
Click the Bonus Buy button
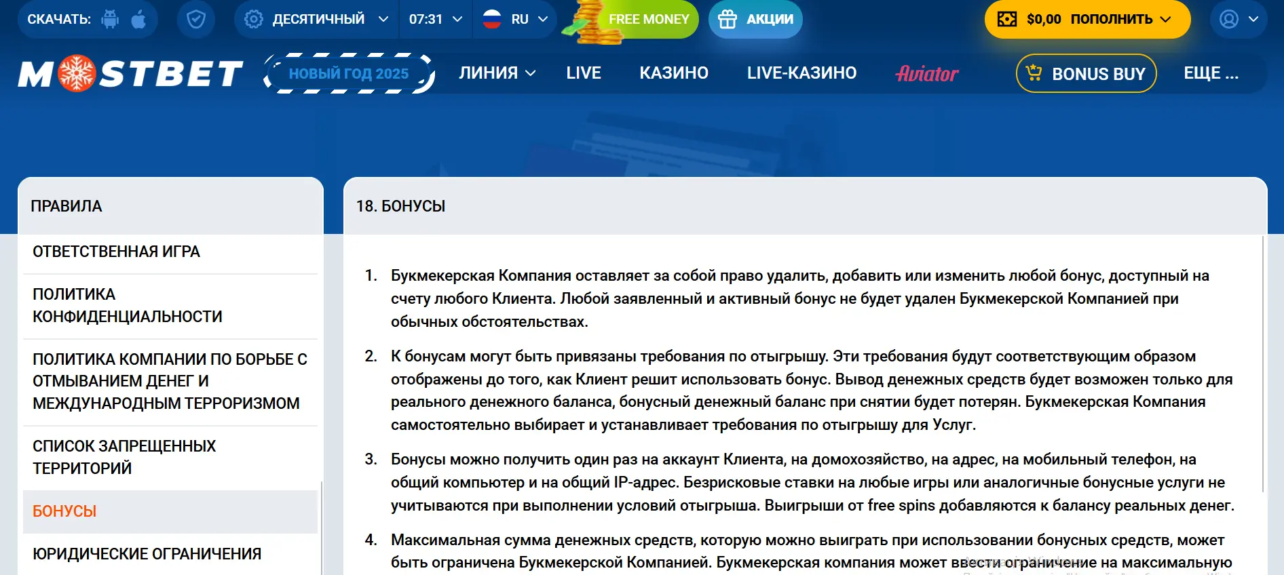tap(1086, 73)
